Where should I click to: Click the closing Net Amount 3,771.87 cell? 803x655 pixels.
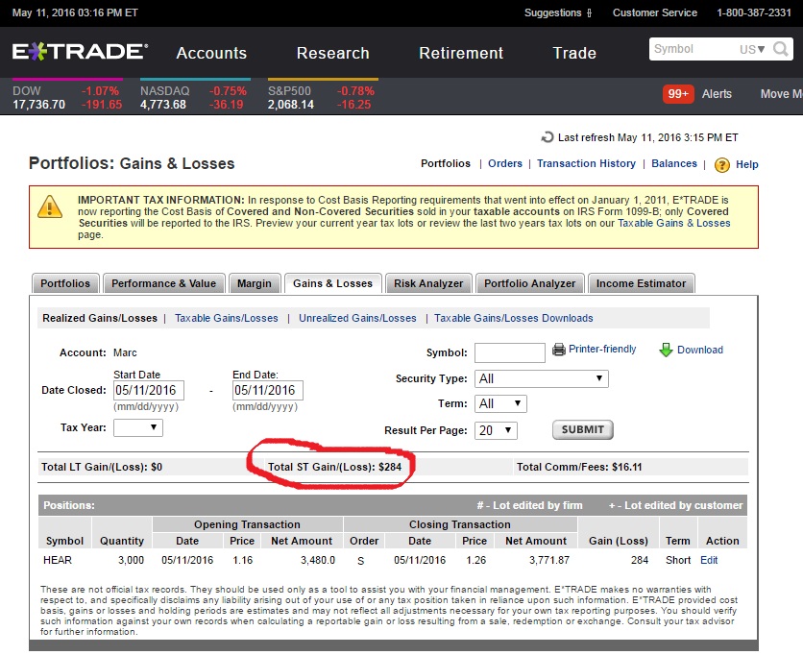(x=549, y=560)
